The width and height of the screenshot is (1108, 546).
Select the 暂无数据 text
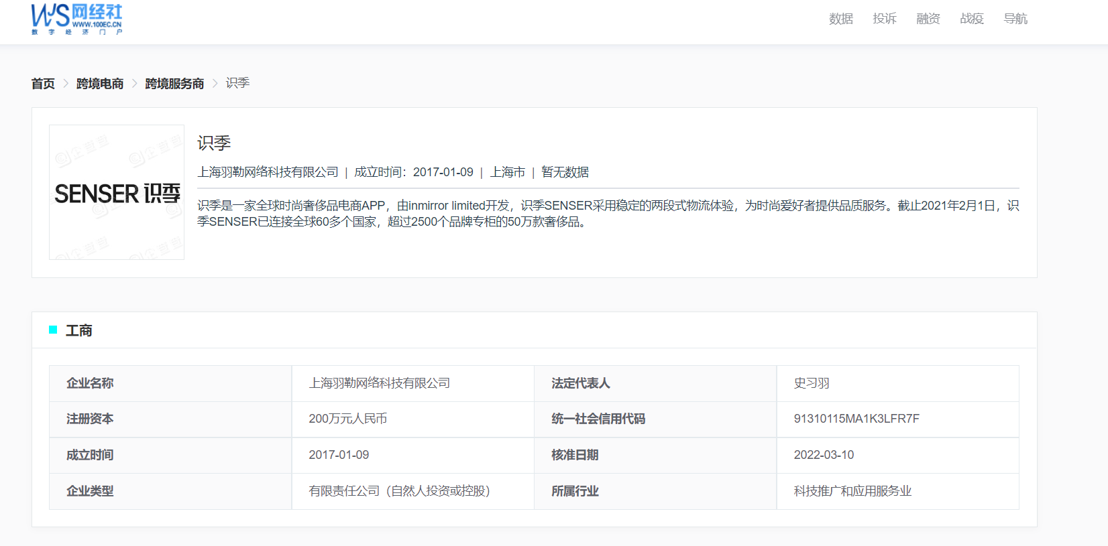pyautogui.click(x=565, y=172)
